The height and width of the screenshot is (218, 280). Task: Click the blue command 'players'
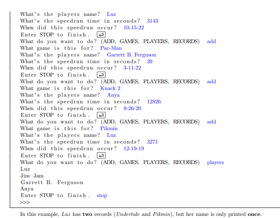pos(215,163)
